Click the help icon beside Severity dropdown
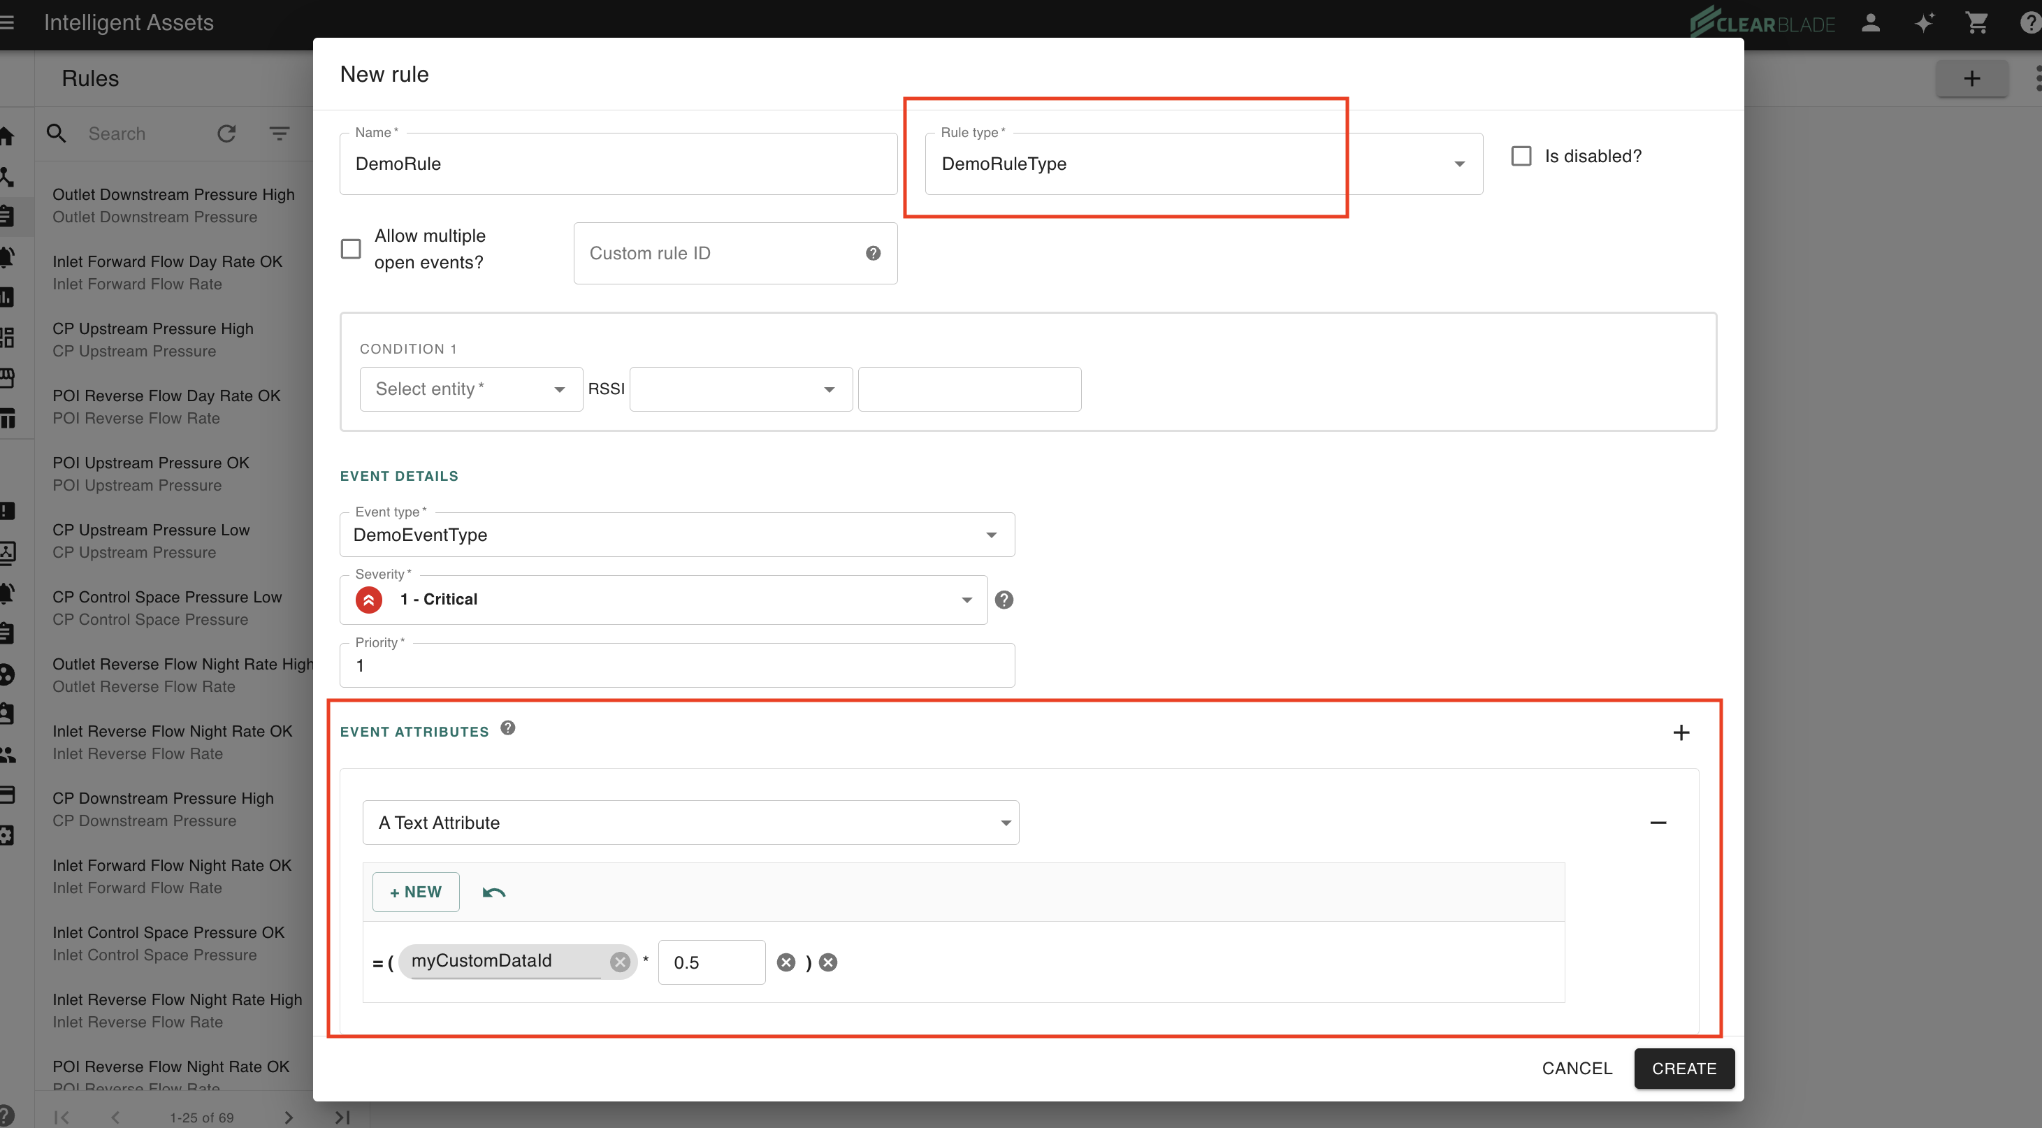The image size is (2042, 1128). pos(1004,600)
